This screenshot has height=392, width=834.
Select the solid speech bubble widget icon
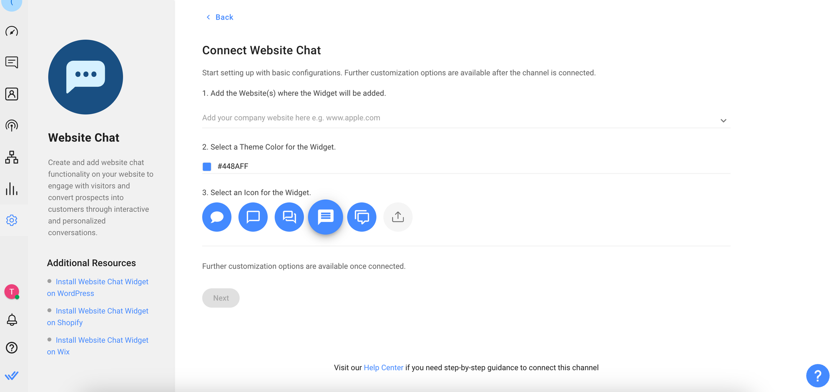tap(217, 217)
